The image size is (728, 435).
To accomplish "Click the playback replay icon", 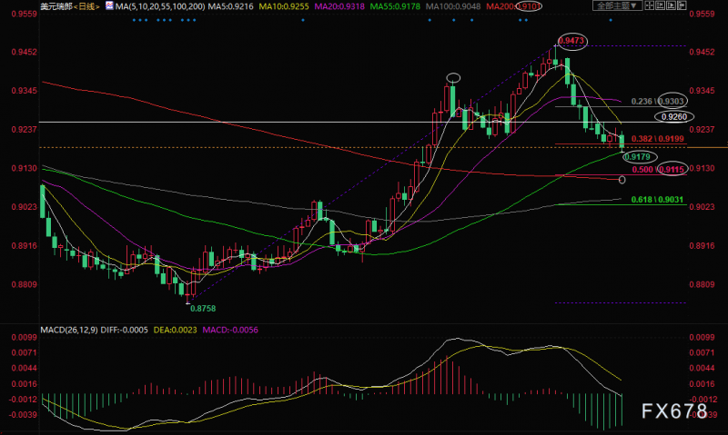I will [x=671, y=5].
